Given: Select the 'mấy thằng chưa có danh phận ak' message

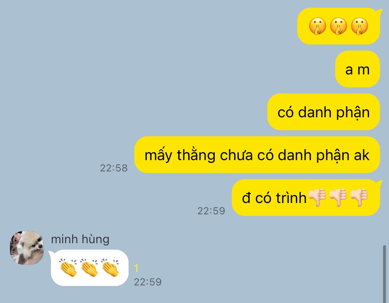Looking at the screenshot, I should (257, 155).
